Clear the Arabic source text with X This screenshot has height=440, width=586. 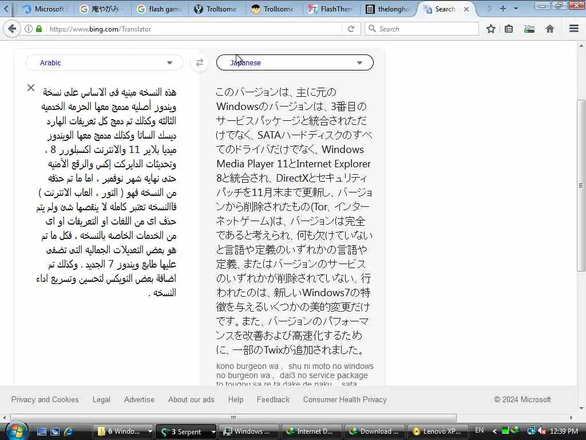point(31,88)
